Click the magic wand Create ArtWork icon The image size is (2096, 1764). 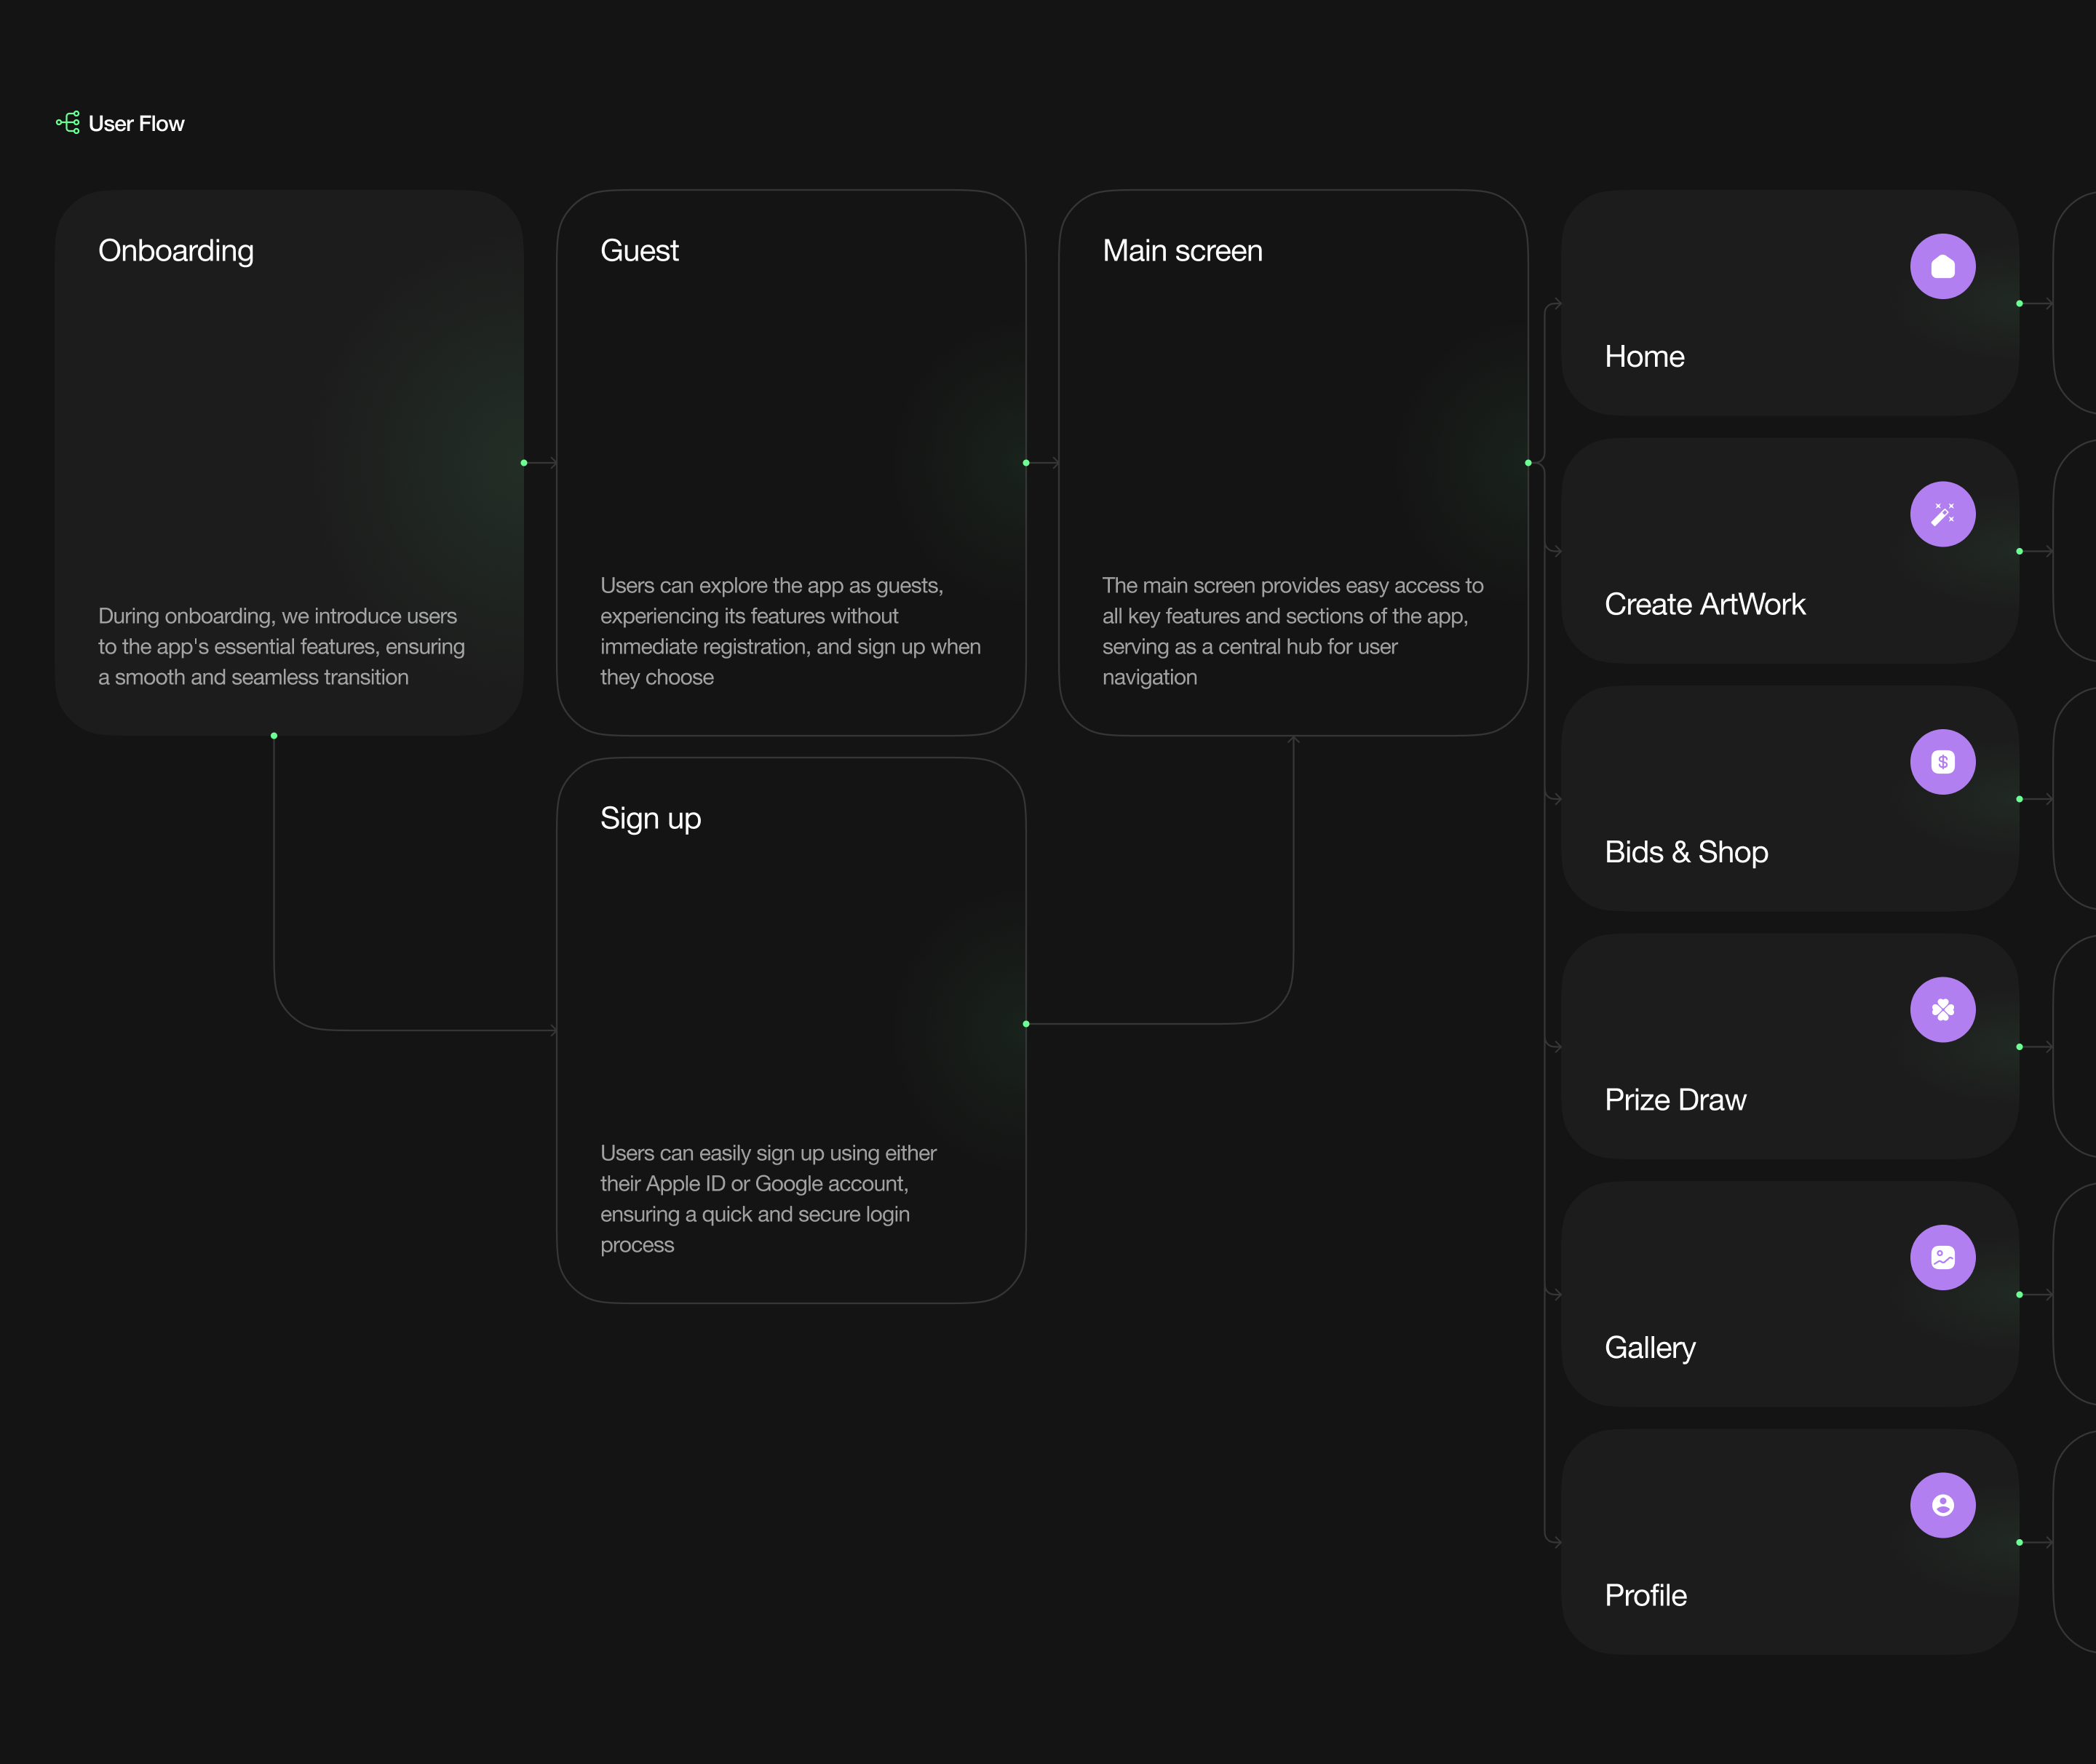coord(1942,514)
